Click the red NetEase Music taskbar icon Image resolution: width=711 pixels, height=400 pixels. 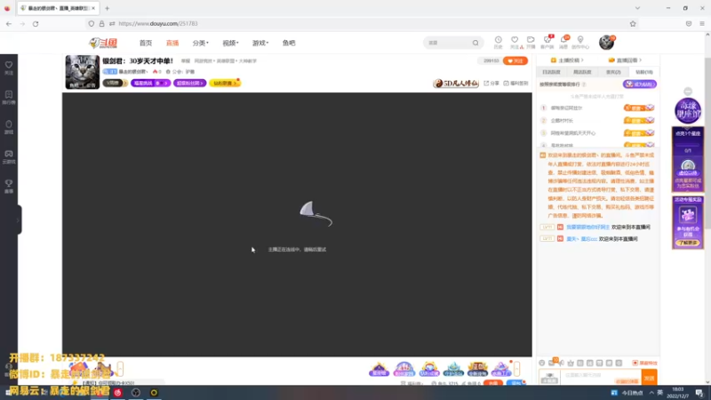[118, 392]
